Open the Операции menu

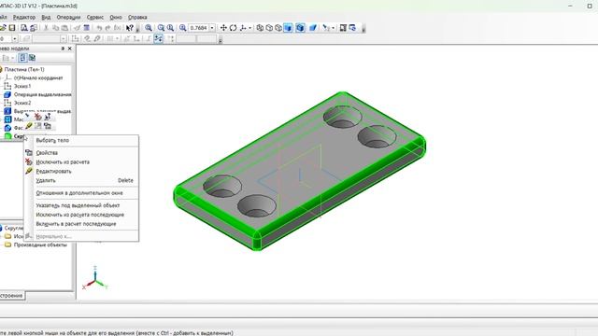coord(68,17)
